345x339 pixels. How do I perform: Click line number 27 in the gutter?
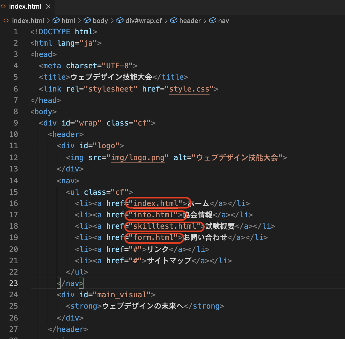(13, 329)
